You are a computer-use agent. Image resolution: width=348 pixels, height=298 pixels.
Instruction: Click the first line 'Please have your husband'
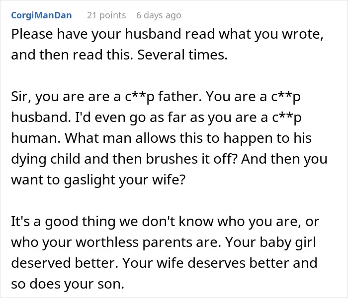click(x=167, y=34)
